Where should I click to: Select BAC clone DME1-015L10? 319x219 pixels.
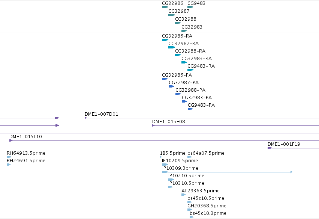25,137
